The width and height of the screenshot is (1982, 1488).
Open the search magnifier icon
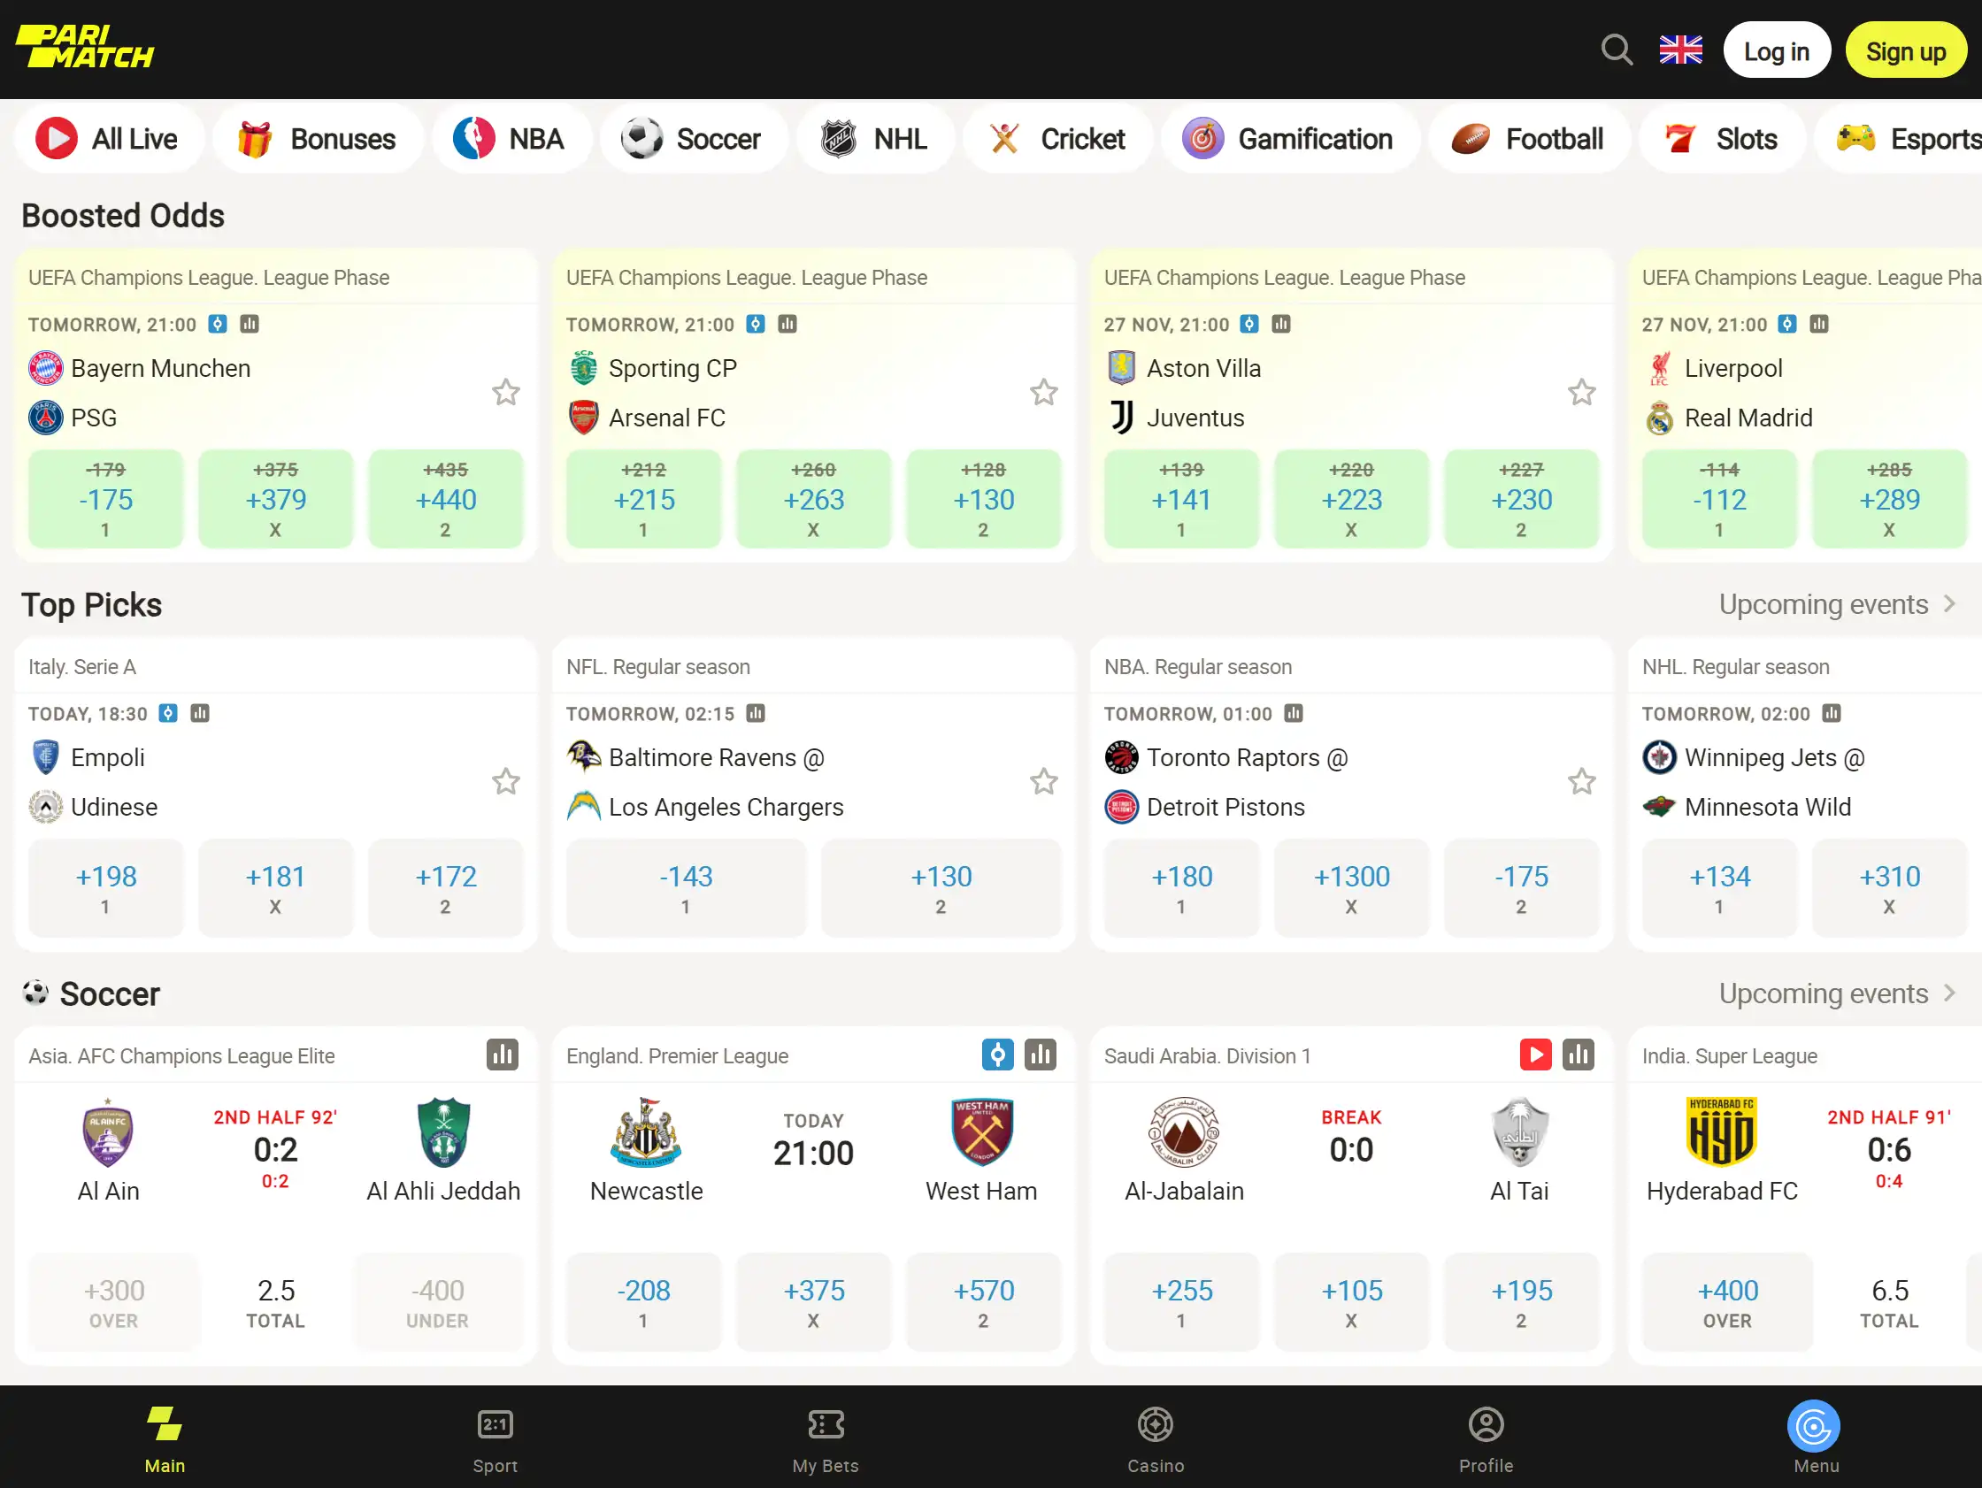pyautogui.click(x=1617, y=50)
